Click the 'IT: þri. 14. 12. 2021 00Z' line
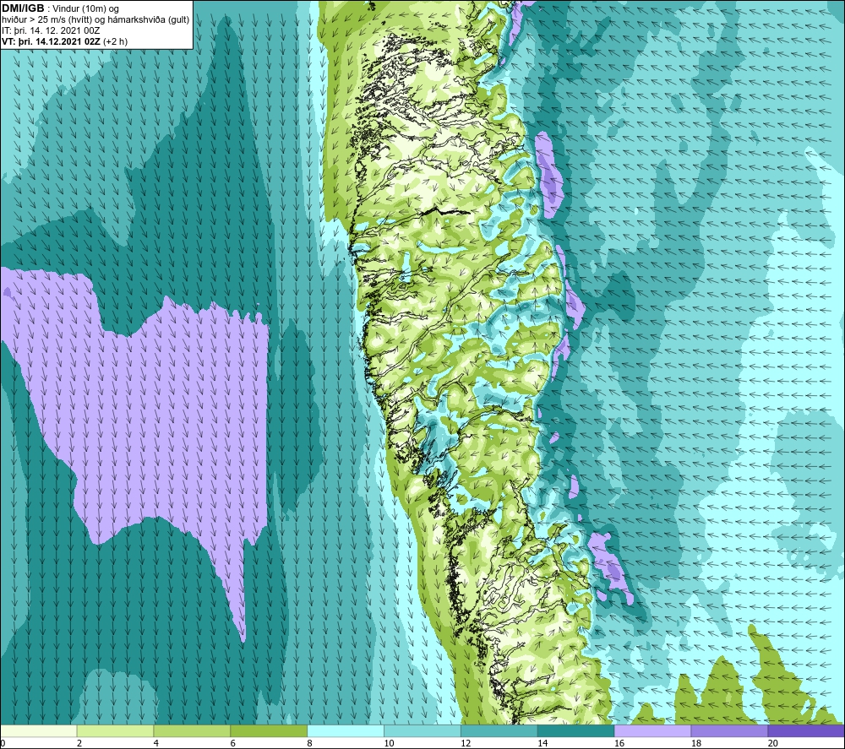Viewport: 845px width, 749px height. click(x=51, y=30)
